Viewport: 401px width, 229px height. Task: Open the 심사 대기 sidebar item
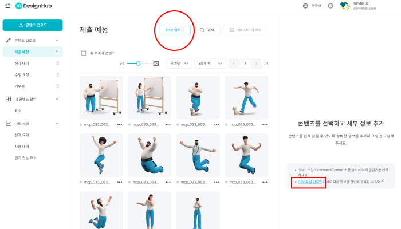(21, 64)
